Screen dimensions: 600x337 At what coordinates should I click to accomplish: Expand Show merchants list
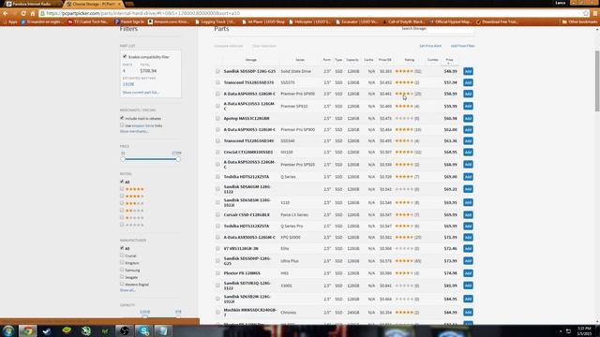click(x=134, y=131)
